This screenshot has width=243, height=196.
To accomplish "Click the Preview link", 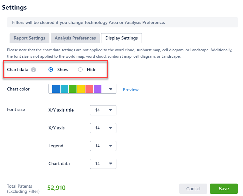I will coord(131,90).
